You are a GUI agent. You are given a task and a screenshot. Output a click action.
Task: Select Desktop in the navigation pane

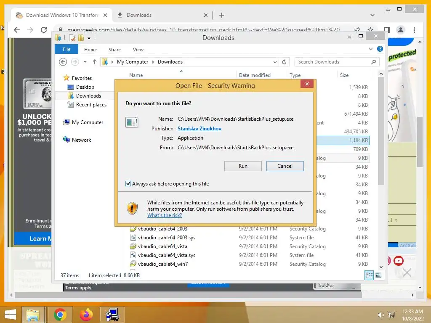(85, 87)
